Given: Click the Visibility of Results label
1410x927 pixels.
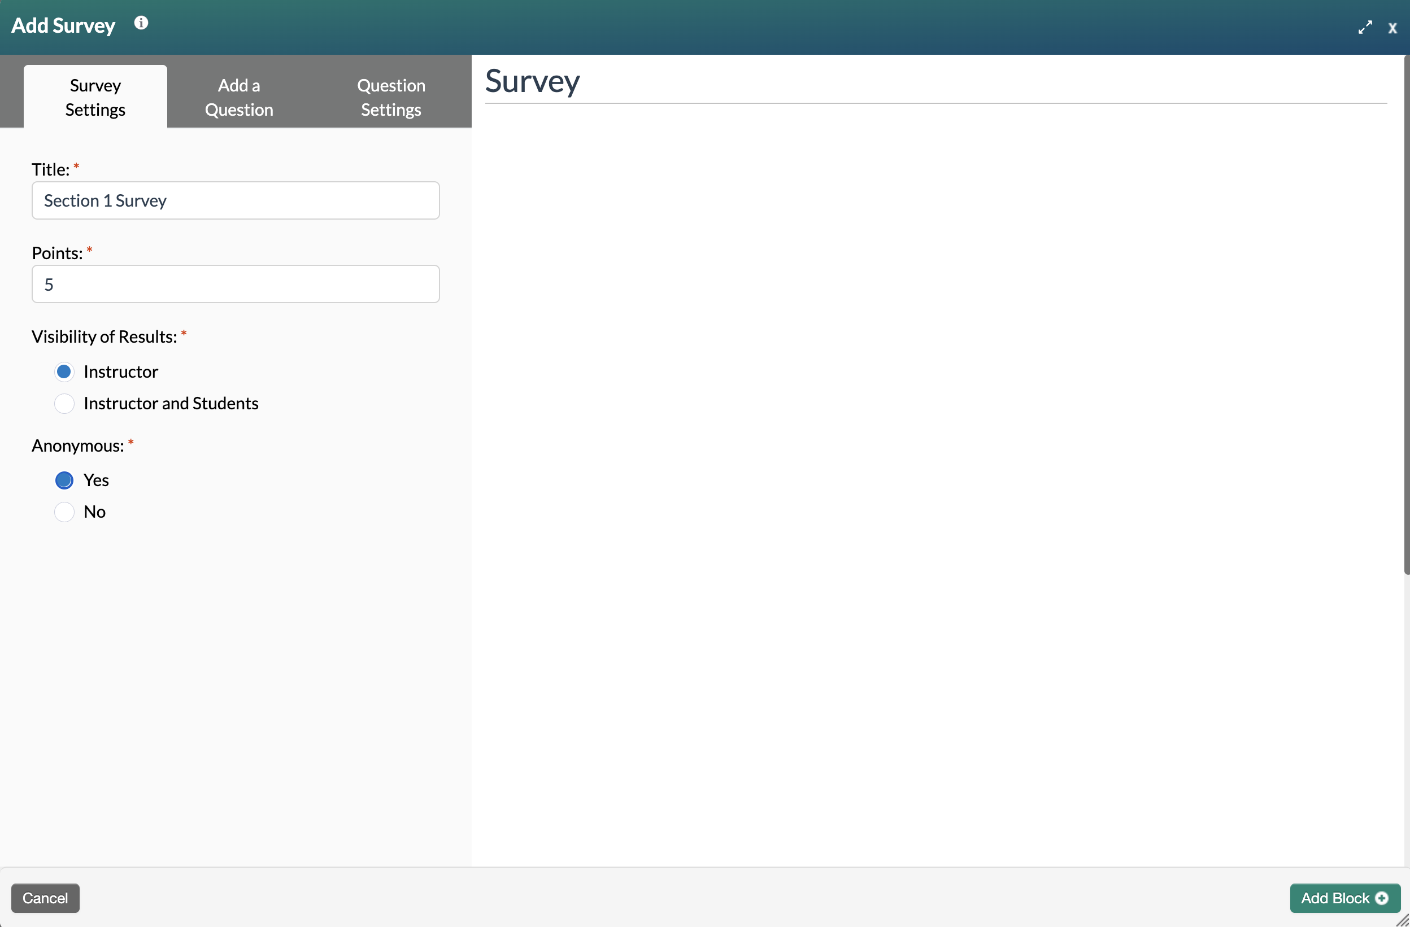Looking at the screenshot, I should pyautogui.click(x=105, y=337).
